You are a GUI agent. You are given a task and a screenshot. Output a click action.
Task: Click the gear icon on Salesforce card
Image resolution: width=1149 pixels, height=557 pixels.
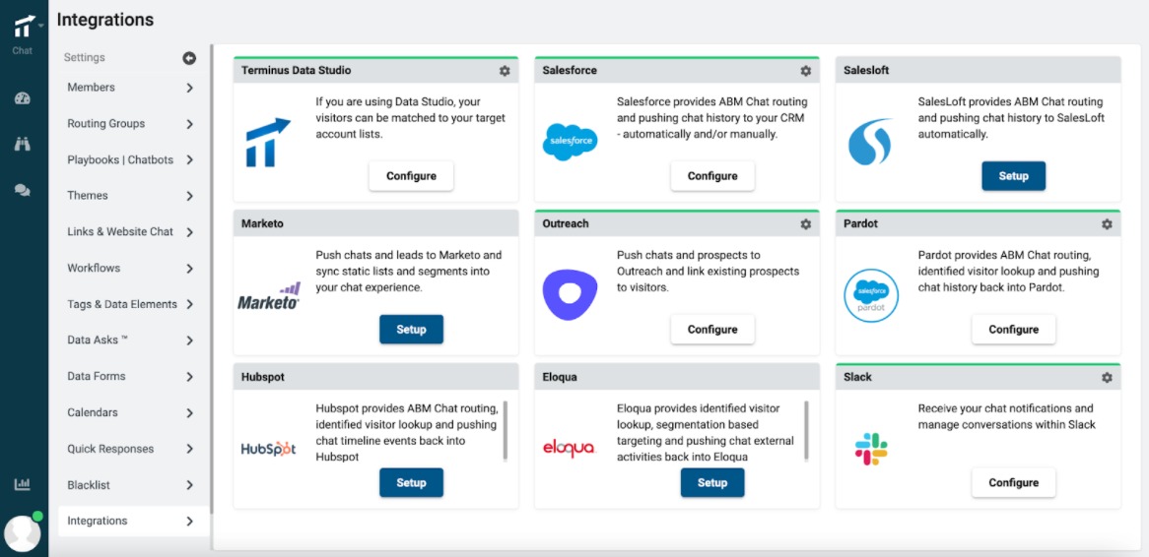click(x=805, y=71)
